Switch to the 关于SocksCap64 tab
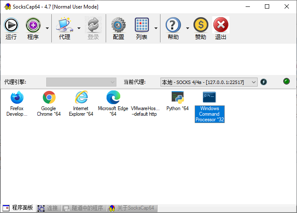This screenshot has width=297, height=213. [131, 208]
